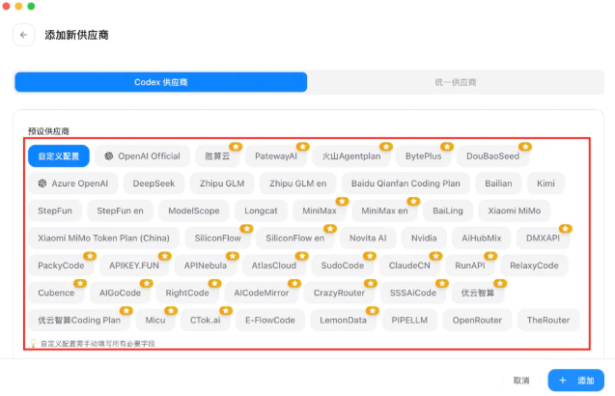Viewport: 615px width, 396px height.
Task: Choose the Bailian preset
Action: coord(498,184)
